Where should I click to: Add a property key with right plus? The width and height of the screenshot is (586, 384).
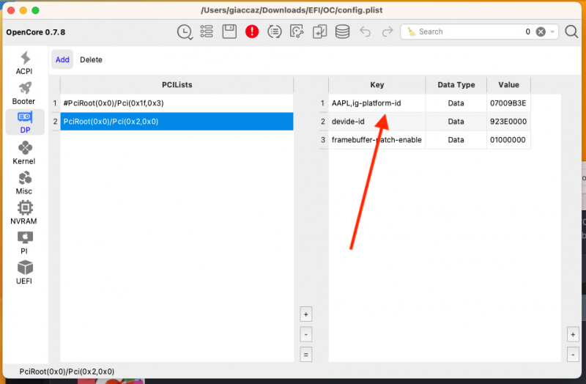(573, 334)
